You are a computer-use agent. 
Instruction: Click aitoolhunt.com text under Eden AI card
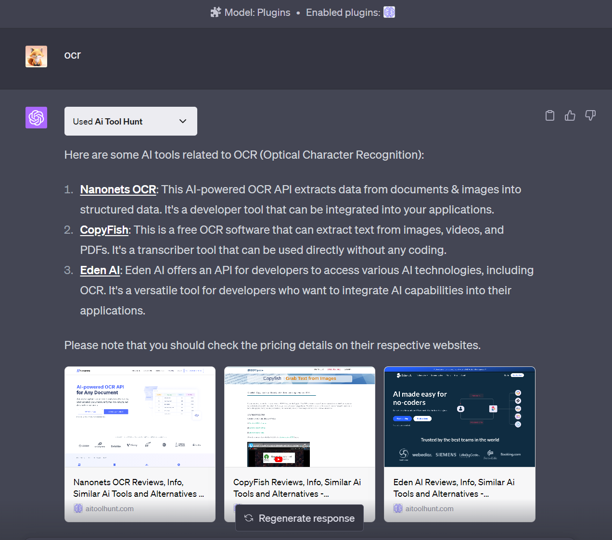429,508
